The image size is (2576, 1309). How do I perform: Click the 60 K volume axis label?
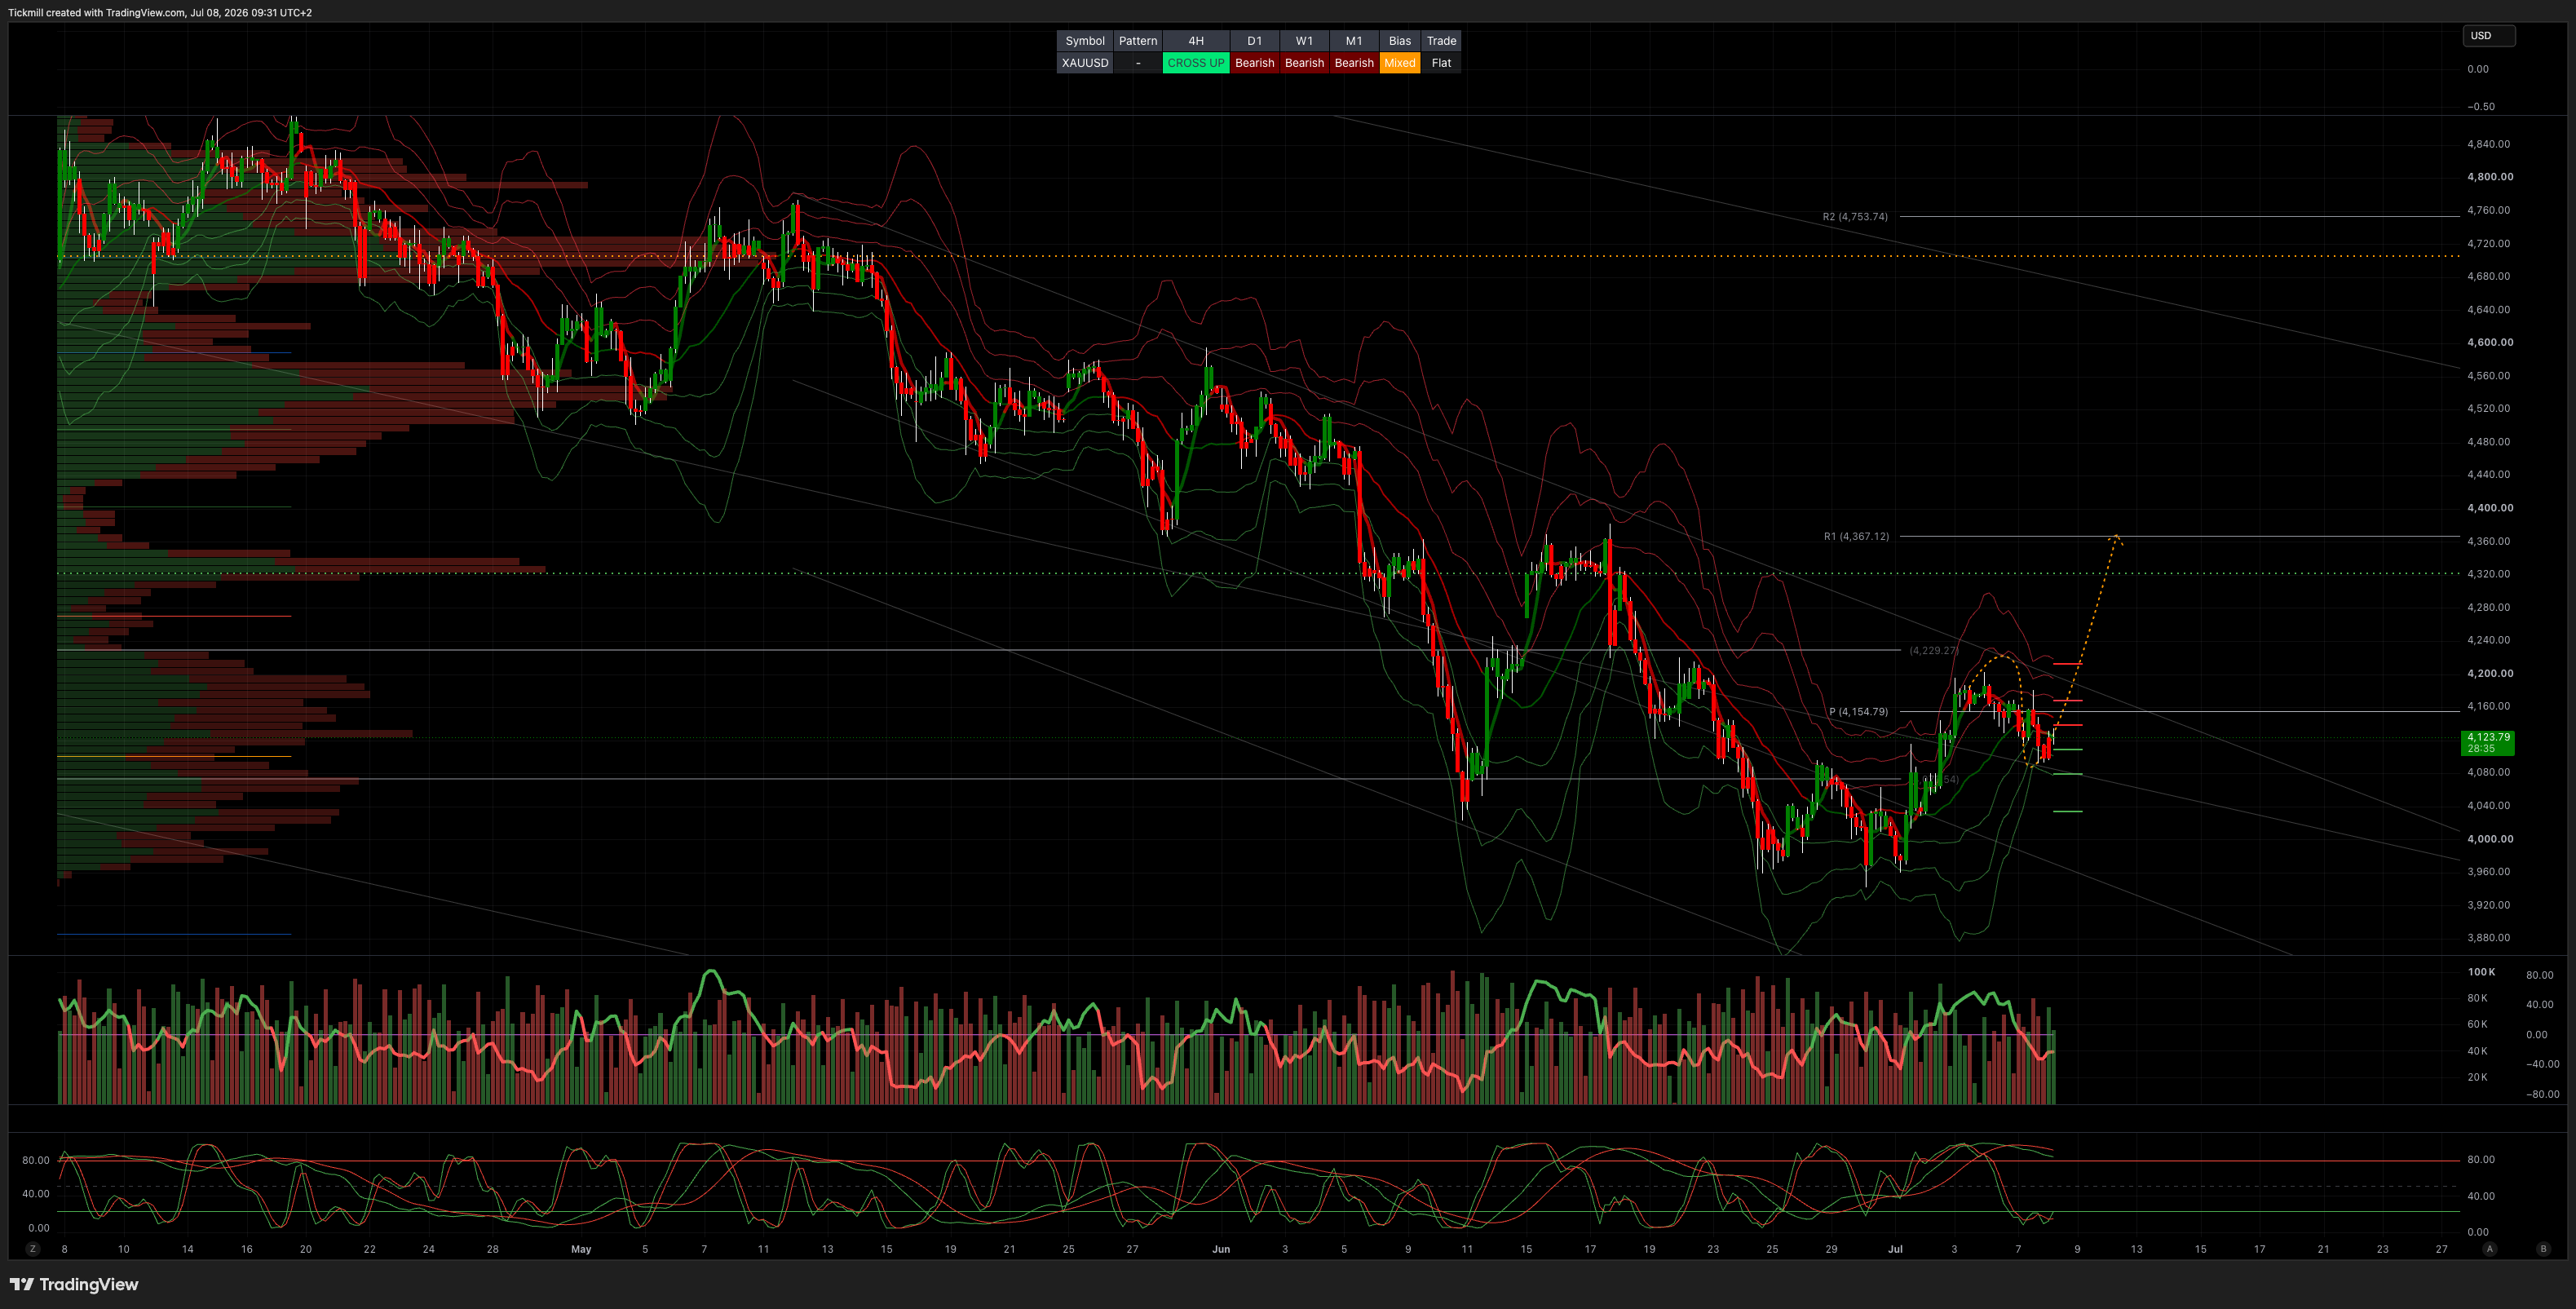pyautogui.click(x=2477, y=1024)
